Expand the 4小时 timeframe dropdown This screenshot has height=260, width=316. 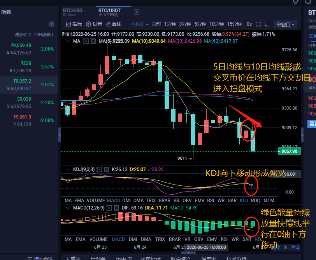click(x=139, y=24)
